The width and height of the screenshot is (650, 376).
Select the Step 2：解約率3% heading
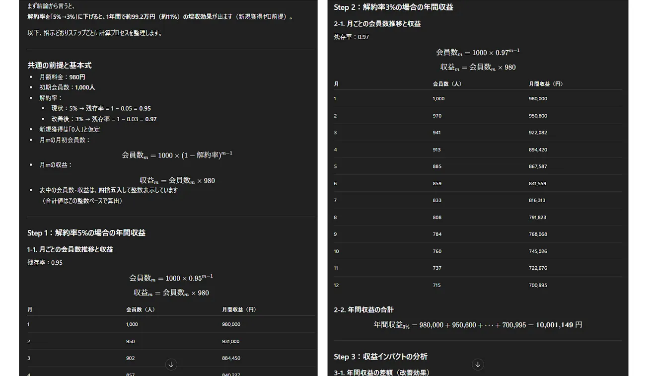tap(393, 7)
